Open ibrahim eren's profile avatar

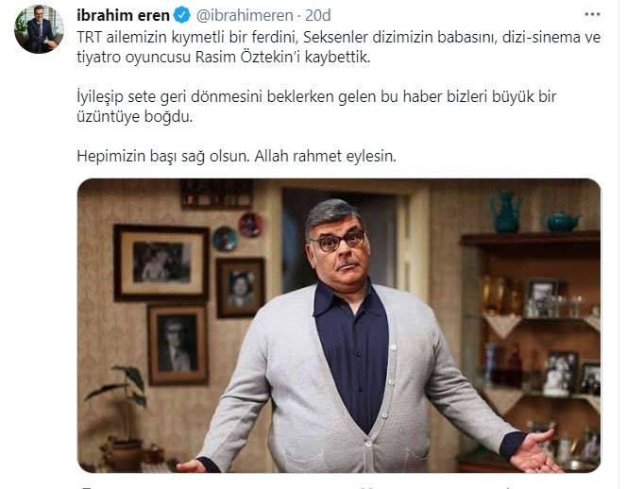tap(39, 28)
